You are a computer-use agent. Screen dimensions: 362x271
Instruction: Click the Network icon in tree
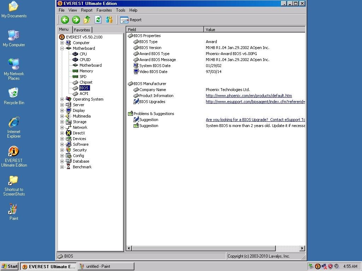69,127
